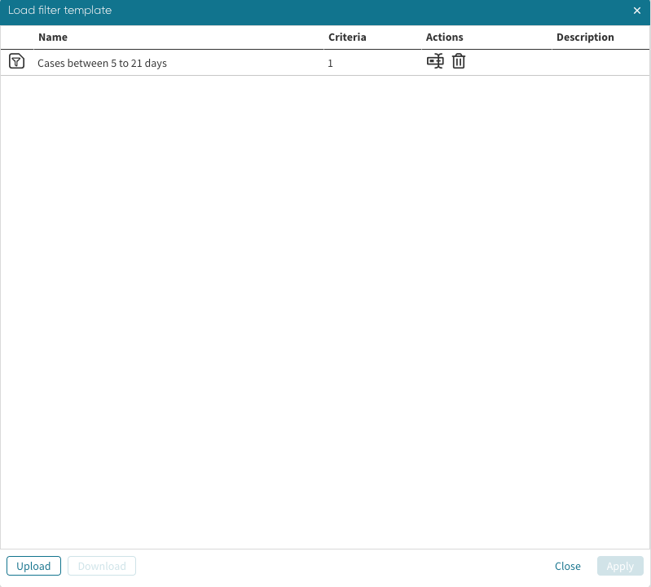Click the empty Description cell of the template row

point(599,63)
